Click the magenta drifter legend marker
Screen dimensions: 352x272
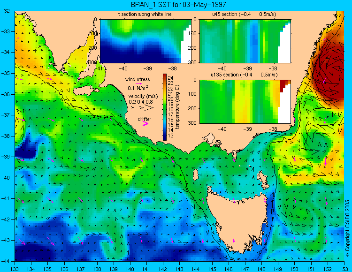(145, 124)
